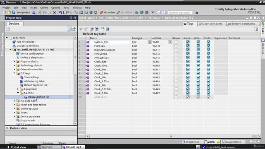Collapse the Details view panel

(x=7, y=128)
